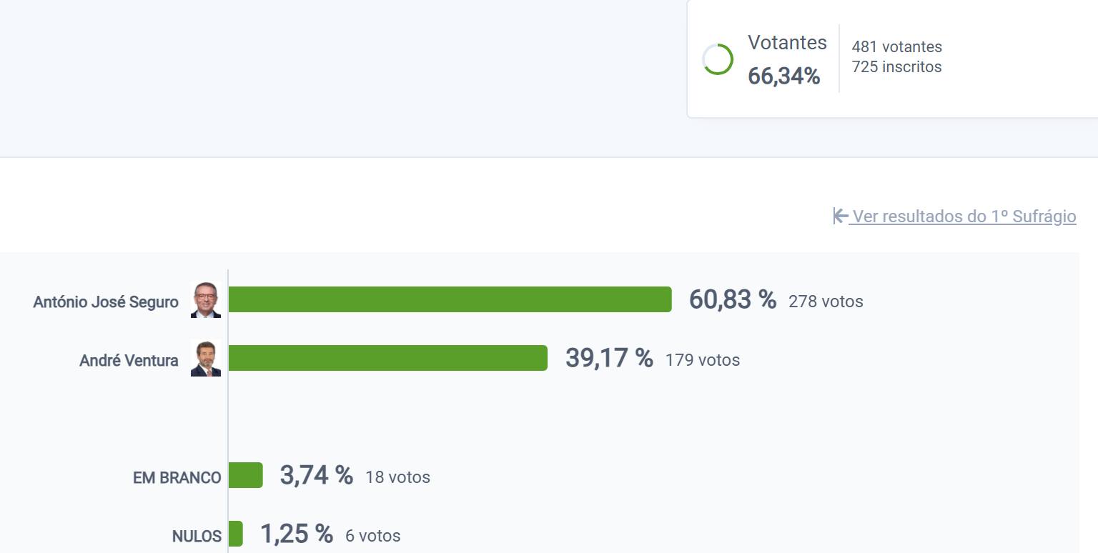Select the name António José Seguro
The width and height of the screenshot is (1098, 553).
[x=106, y=301]
